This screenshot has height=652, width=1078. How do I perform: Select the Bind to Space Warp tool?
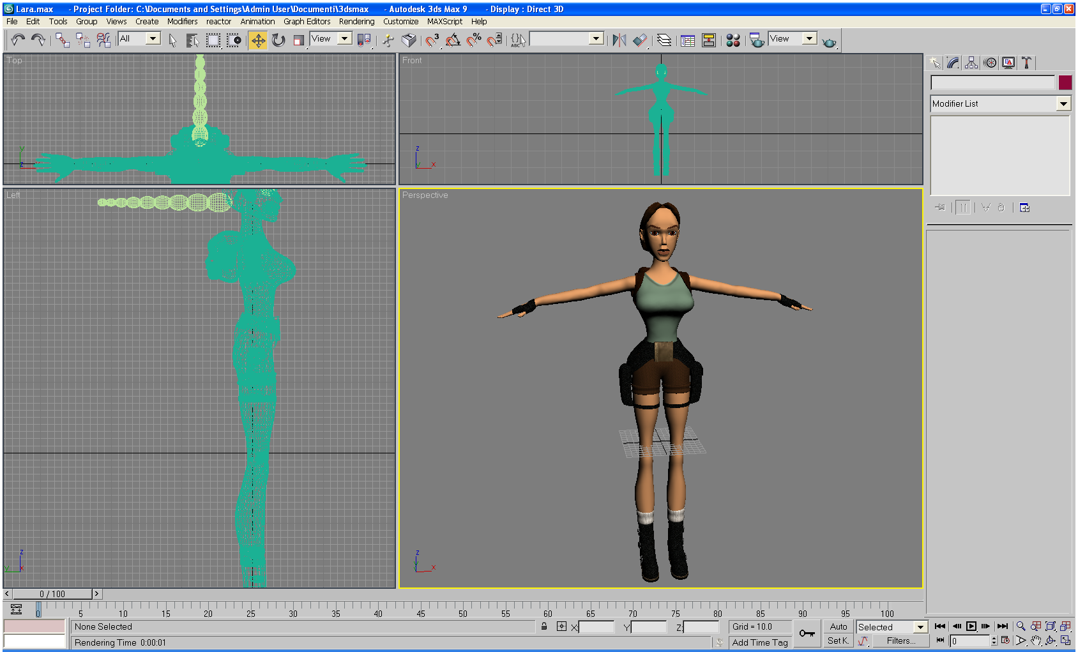(x=103, y=40)
